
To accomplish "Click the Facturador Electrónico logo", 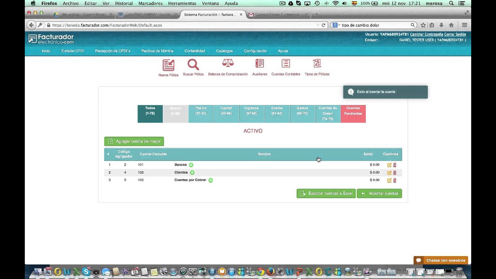I will tap(51, 39).
